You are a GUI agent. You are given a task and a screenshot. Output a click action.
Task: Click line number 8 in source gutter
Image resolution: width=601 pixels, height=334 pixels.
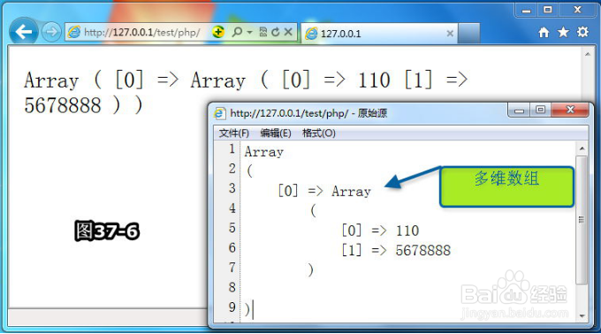tap(232, 287)
